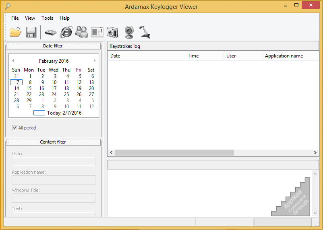323x230 pixels.
Task: Open webcam log with webcam icon
Action: pos(129,32)
